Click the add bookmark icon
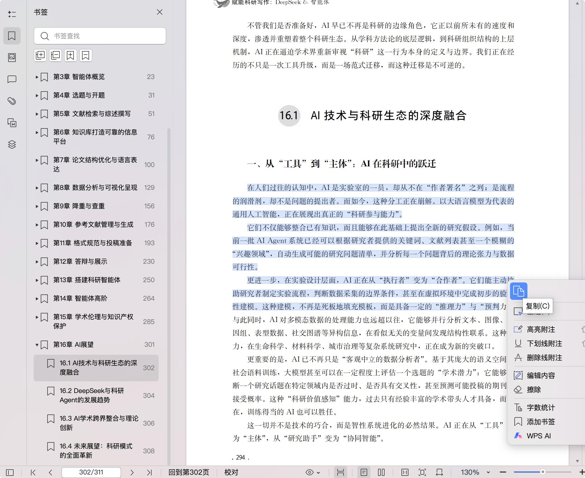 pyautogui.click(x=70, y=55)
